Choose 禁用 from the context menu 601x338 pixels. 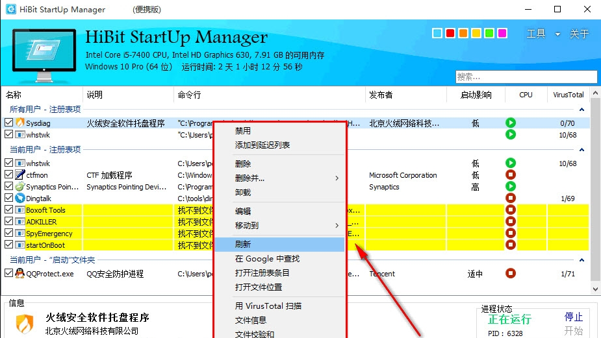[242, 131]
